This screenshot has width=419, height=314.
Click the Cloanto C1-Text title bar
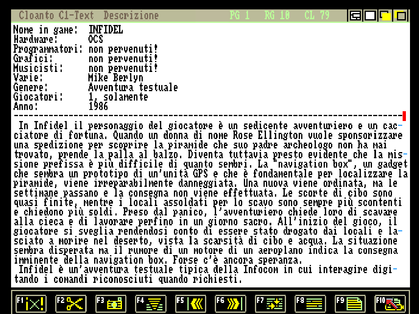56,16
